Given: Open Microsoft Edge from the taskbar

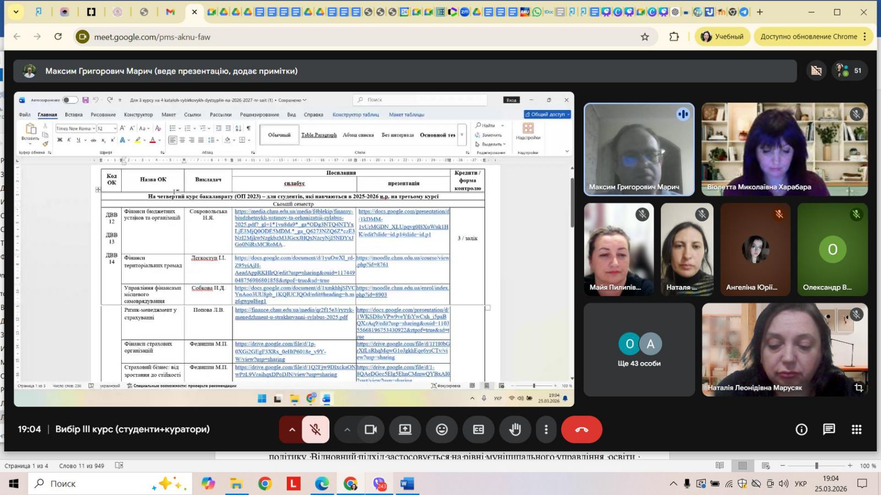Looking at the screenshot, I should point(322,484).
